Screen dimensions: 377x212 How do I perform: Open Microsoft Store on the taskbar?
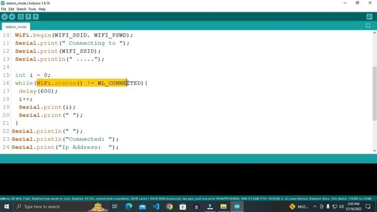[183, 207]
